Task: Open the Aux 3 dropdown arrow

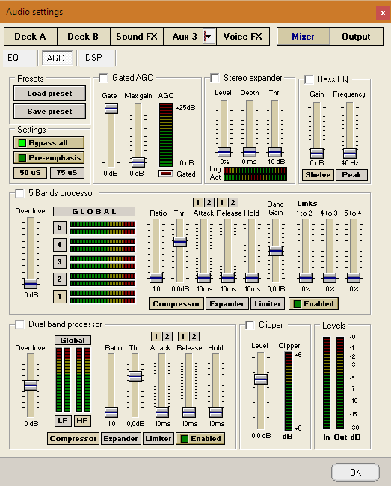Action: coord(209,37)
